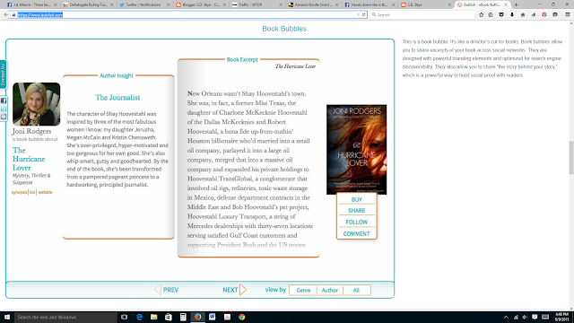Expand the URL bar history dropdown
The width and height of the screenshot is (574, 323).
tap(359, 14)
